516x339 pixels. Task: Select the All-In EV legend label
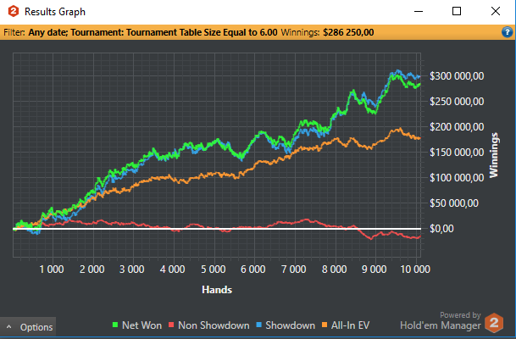(x=350, y=325)
